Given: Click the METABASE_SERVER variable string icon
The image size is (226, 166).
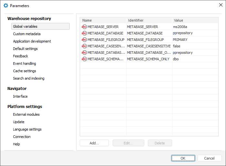Looking at the screenshot, I should (x=84, y=27).
